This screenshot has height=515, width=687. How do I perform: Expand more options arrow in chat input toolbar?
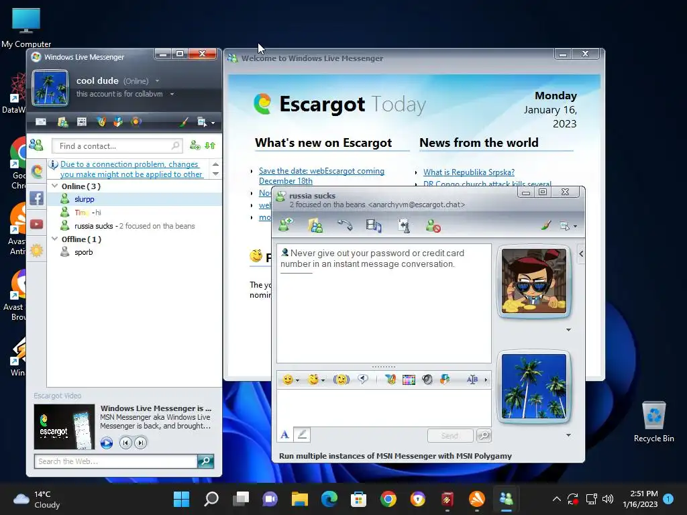(x=486, y=380)
